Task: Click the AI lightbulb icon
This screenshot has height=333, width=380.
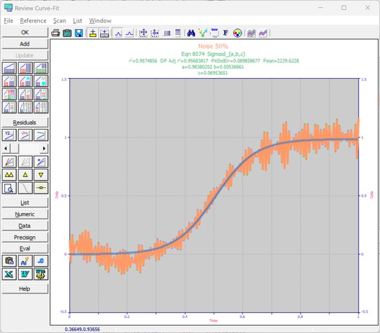Action: [25, 261]
